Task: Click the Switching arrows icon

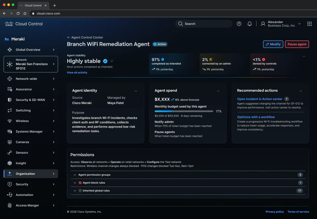Action: [10, 110]
